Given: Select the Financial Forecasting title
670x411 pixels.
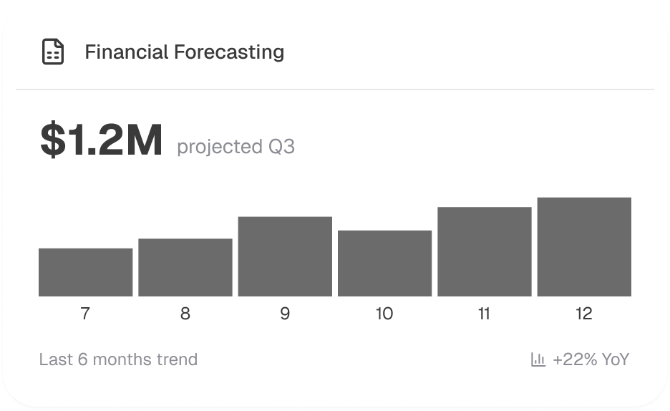Looking at the screenshot, I should pyautogui.click(x=184, y=52).
